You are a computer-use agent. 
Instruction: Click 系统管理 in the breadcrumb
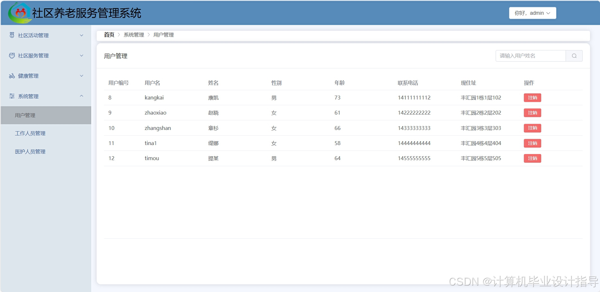134,35
